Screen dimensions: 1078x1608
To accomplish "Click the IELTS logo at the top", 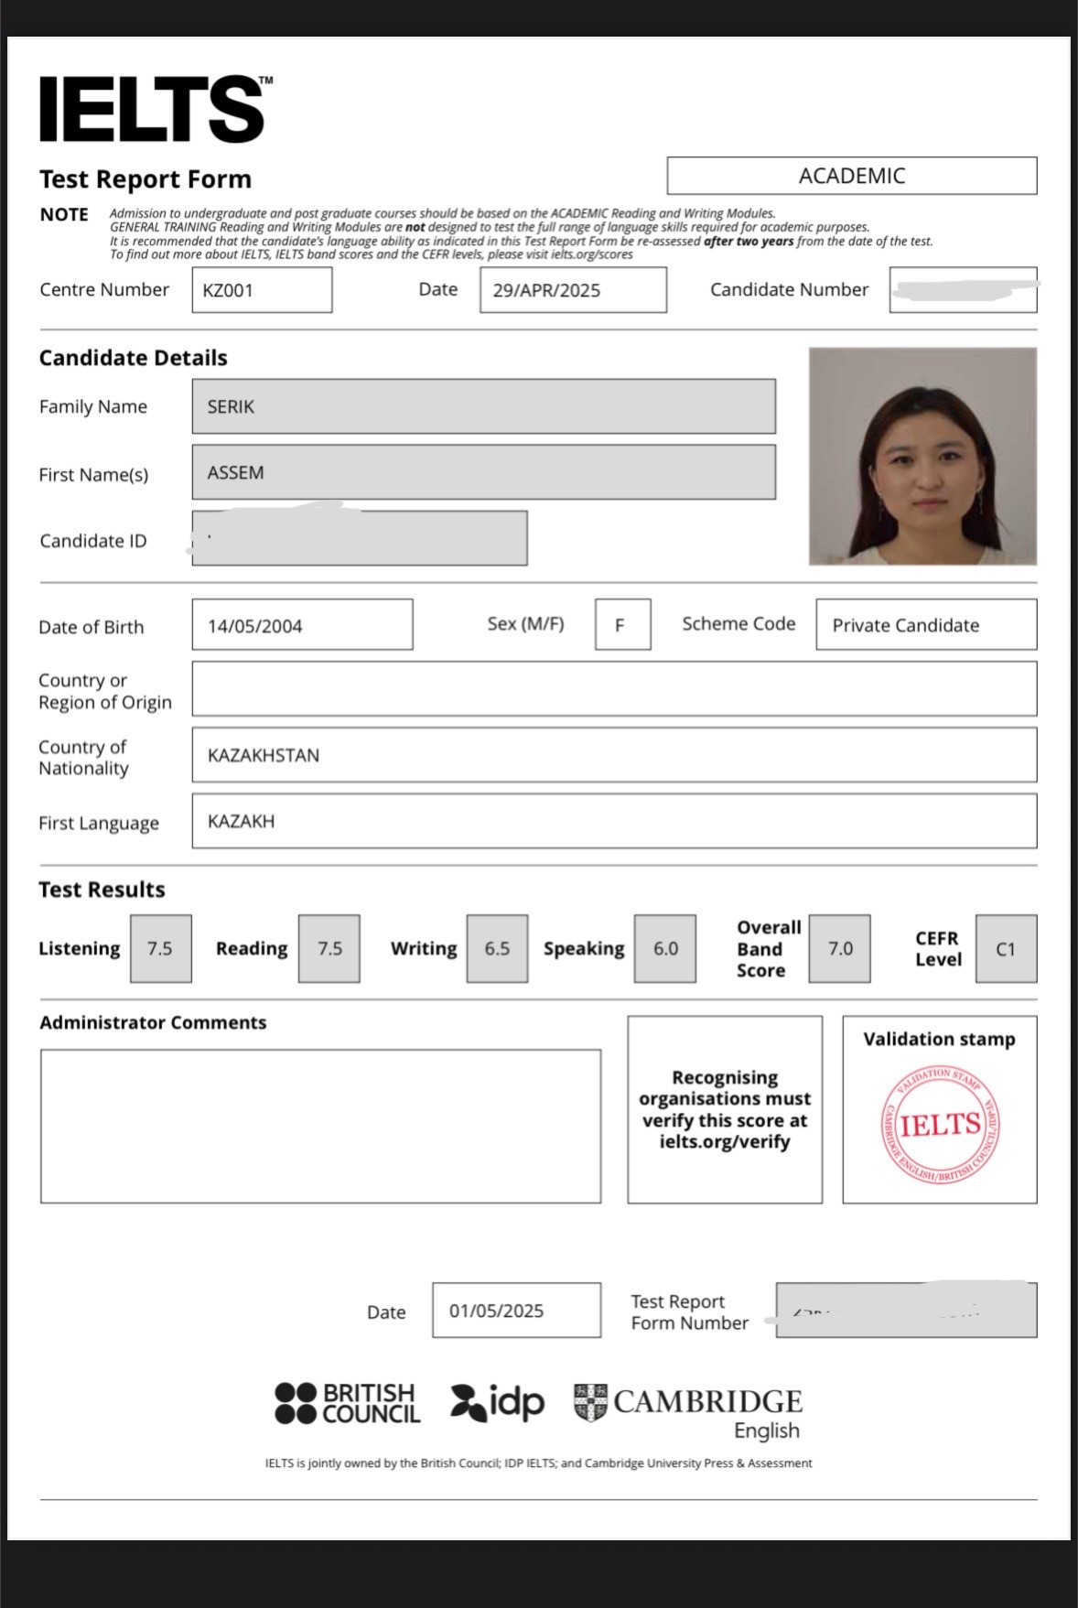I will (x=154, y=109).
